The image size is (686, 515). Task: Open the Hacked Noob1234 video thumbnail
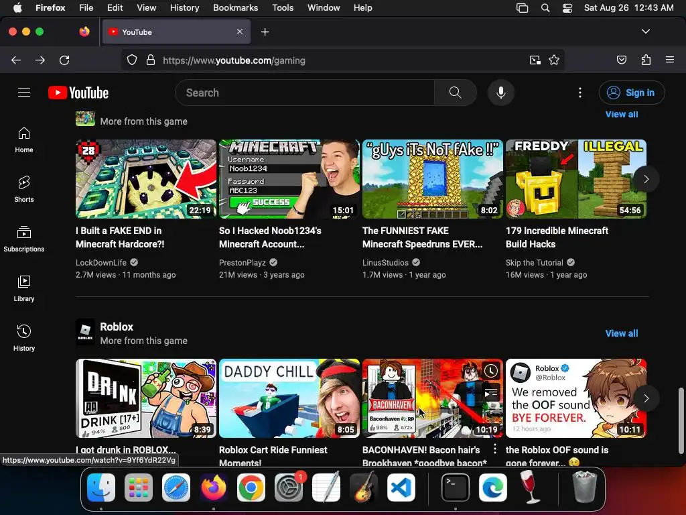tap(289, 178)
